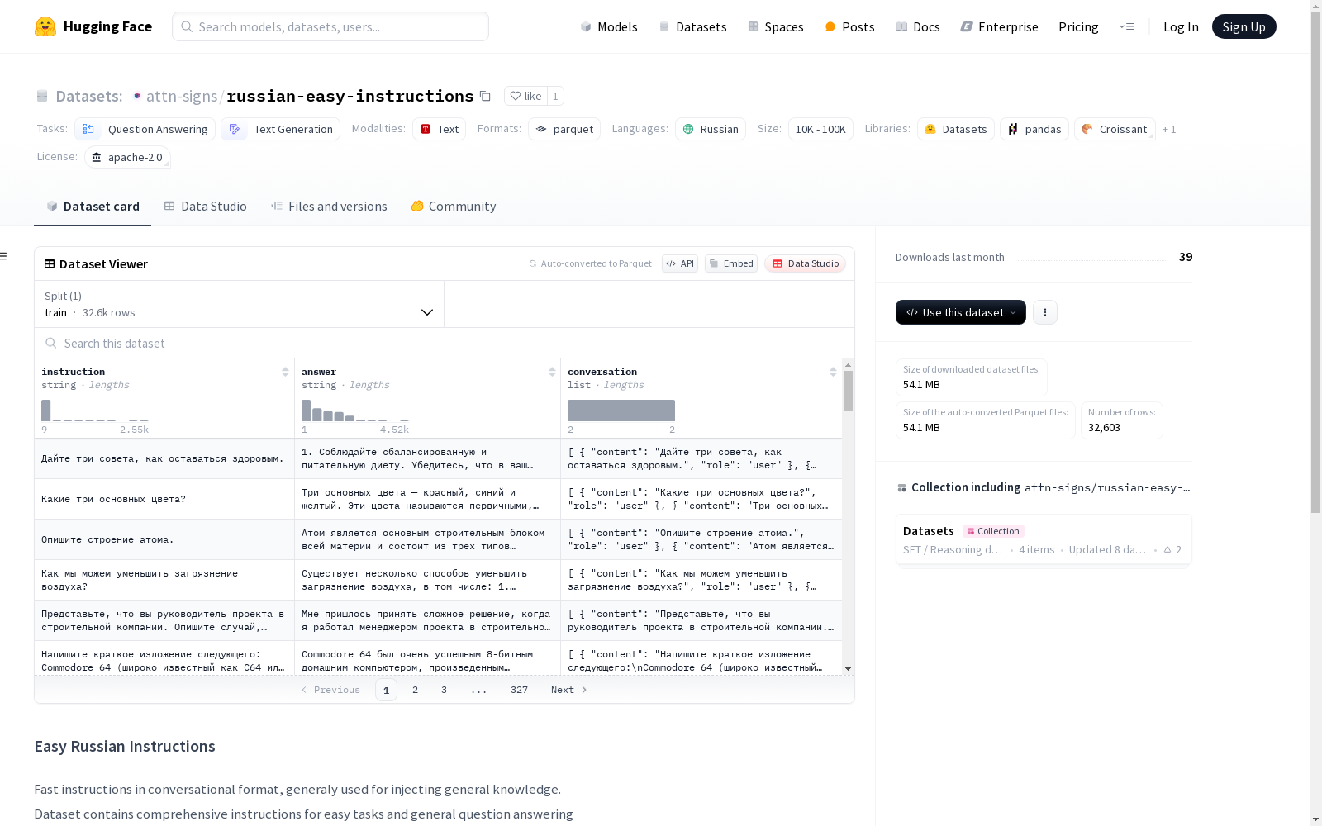Switch to Dataset card tab

(x=93, y=206)
